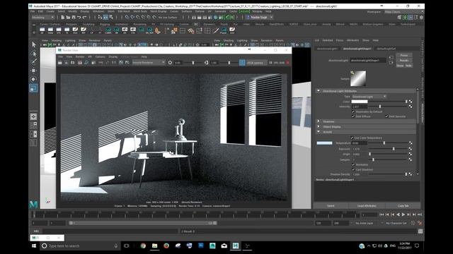Click the Load Attributes button
The width and height of the screenshot is (453, 254).
[367, 206]
